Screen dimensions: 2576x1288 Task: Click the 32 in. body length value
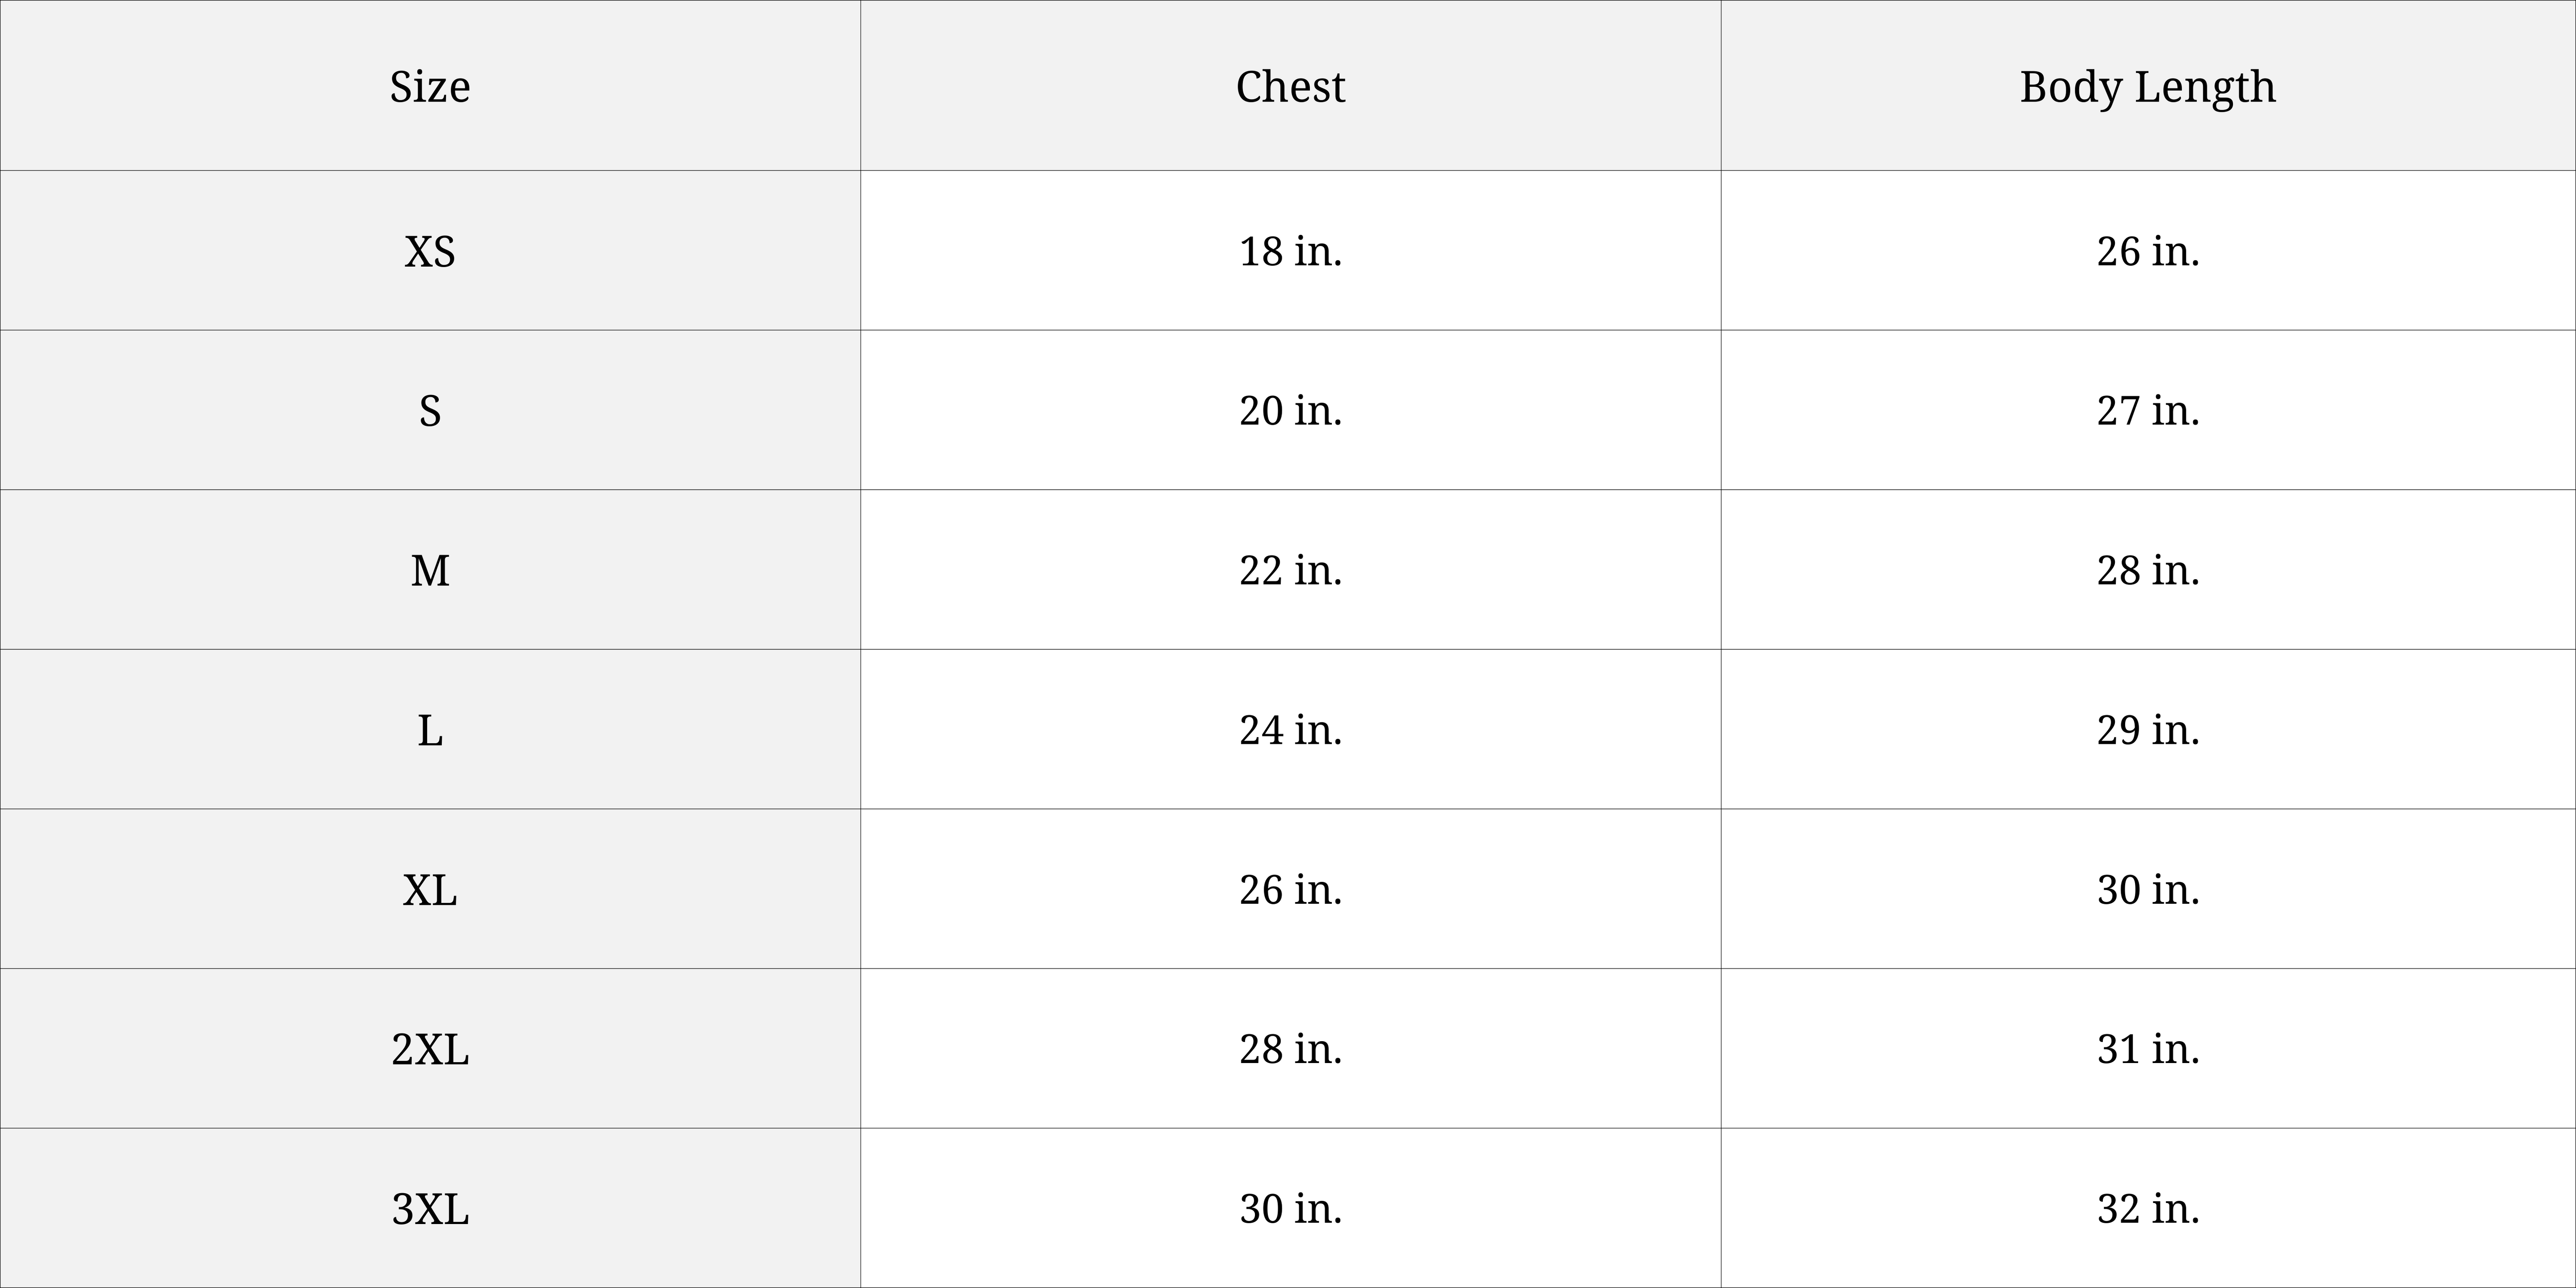(x=2148, y=1209)
